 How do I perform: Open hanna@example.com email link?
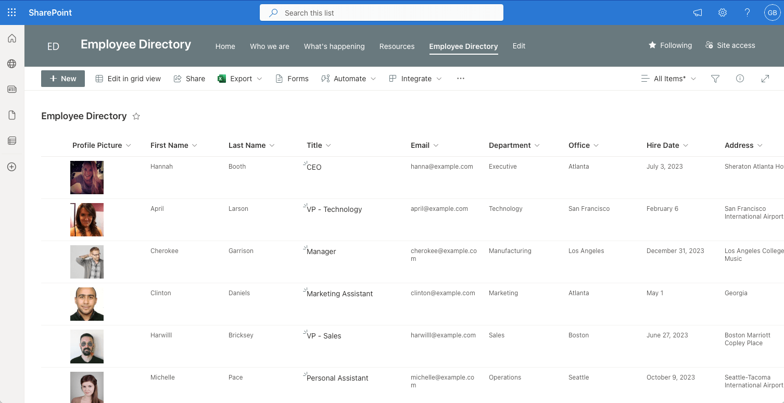441,166
